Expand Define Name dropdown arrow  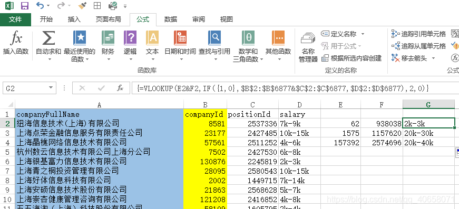(363, 34)
